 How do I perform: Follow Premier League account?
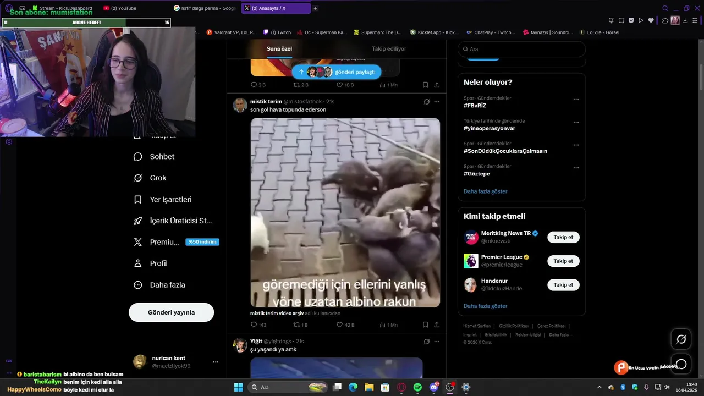pos(563,261)
